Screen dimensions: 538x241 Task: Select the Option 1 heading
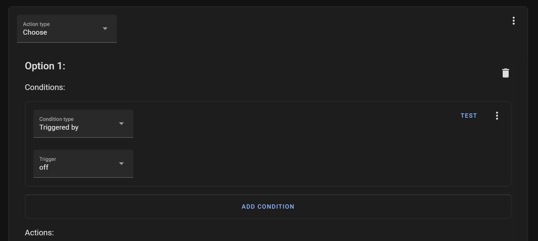[45, 66]
